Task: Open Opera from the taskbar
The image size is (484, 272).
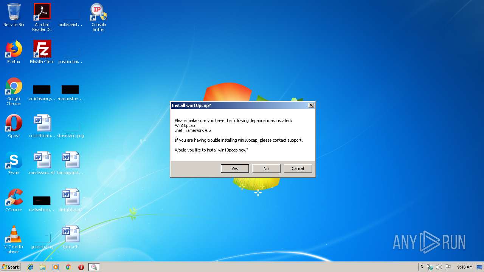Action: pyautogui.click(x=81, y=267)
